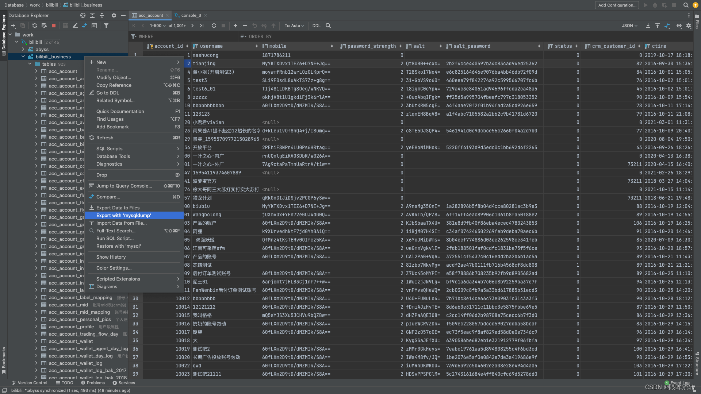The width and height of the screenshot is (701, 394).
Task: Select the acc_account_wallet_log table in tree
Action: coord(76,363)
